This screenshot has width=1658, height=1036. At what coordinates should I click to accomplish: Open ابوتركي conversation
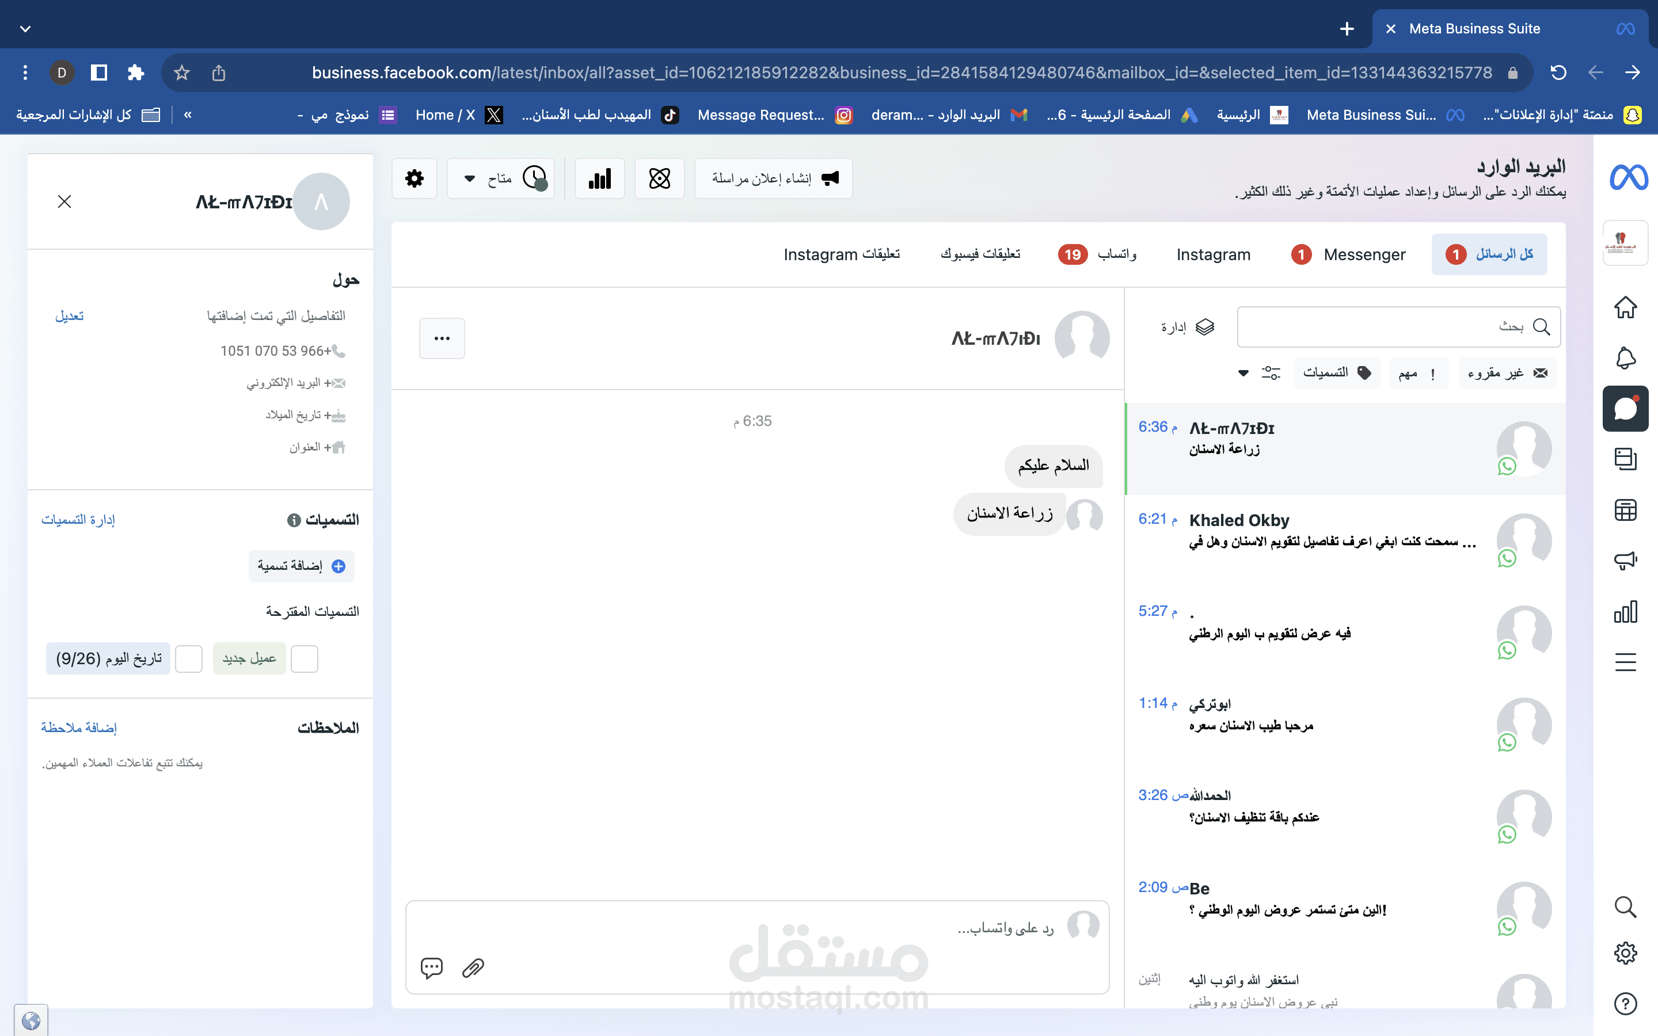pyautogui.click(x=1345, y=724)
